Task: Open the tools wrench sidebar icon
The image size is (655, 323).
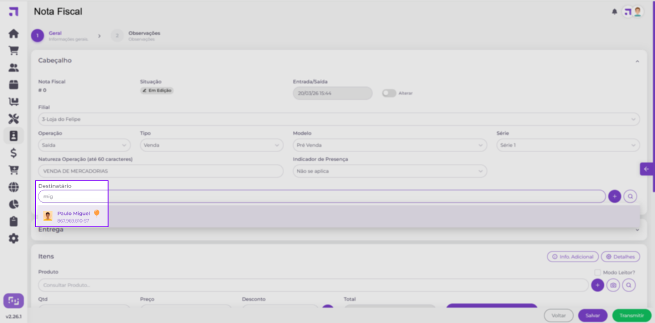Action: click(x=13, y=119)
